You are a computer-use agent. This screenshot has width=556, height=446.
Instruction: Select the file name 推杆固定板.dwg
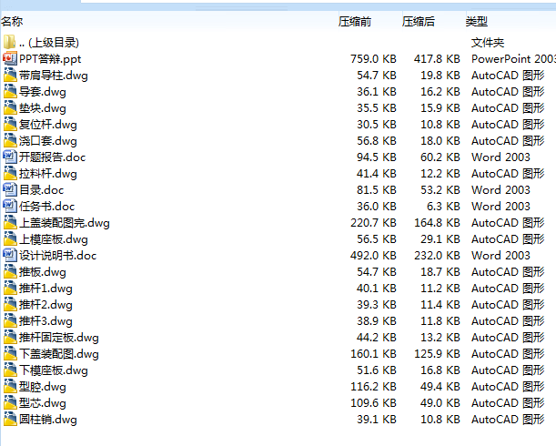59,338
